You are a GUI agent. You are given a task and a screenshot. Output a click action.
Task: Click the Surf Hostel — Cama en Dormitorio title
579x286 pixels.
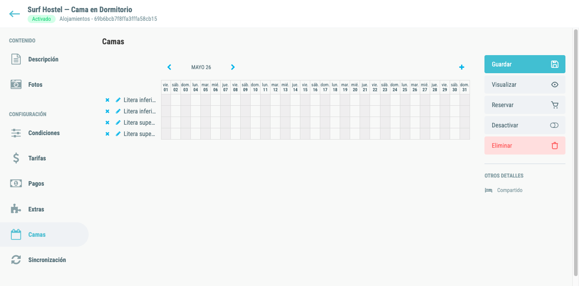coord(80,9)
